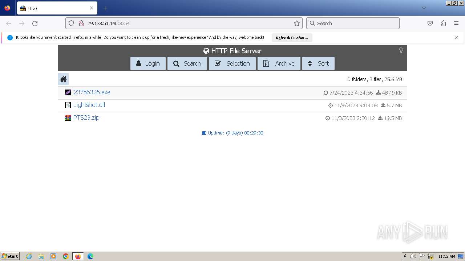
Task: Launch Microsoft Edge from taskbar
Action: pos(90,256)
